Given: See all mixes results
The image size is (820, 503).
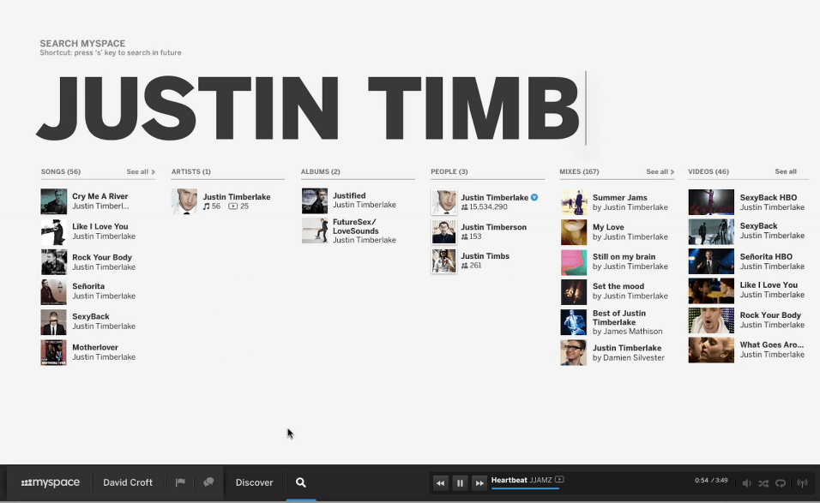Looking at the screenshot, I should pyautogui.click(x=660, y=171).
